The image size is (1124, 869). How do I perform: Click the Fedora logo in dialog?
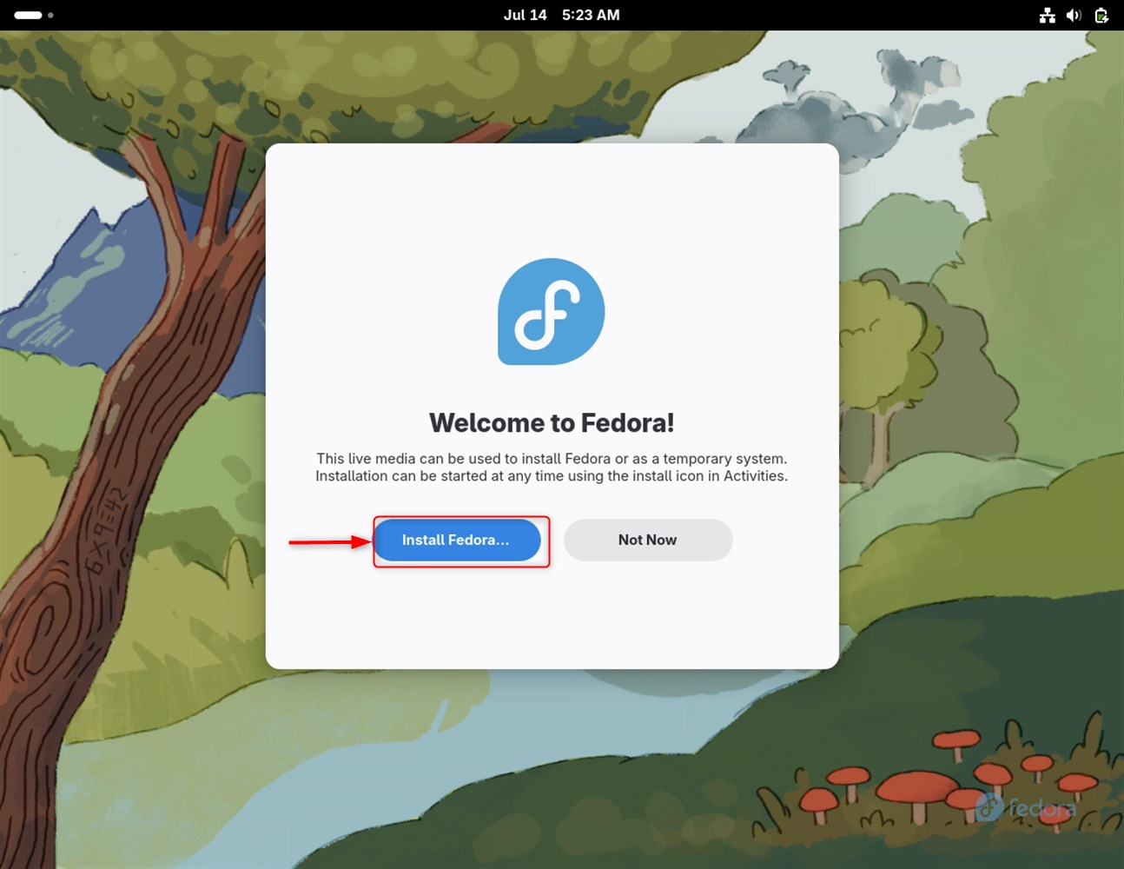[x=551, y=311]
